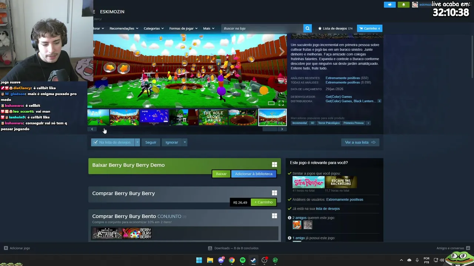
Task: Click the Terror Psicológico tag
Action: (329, 123)
